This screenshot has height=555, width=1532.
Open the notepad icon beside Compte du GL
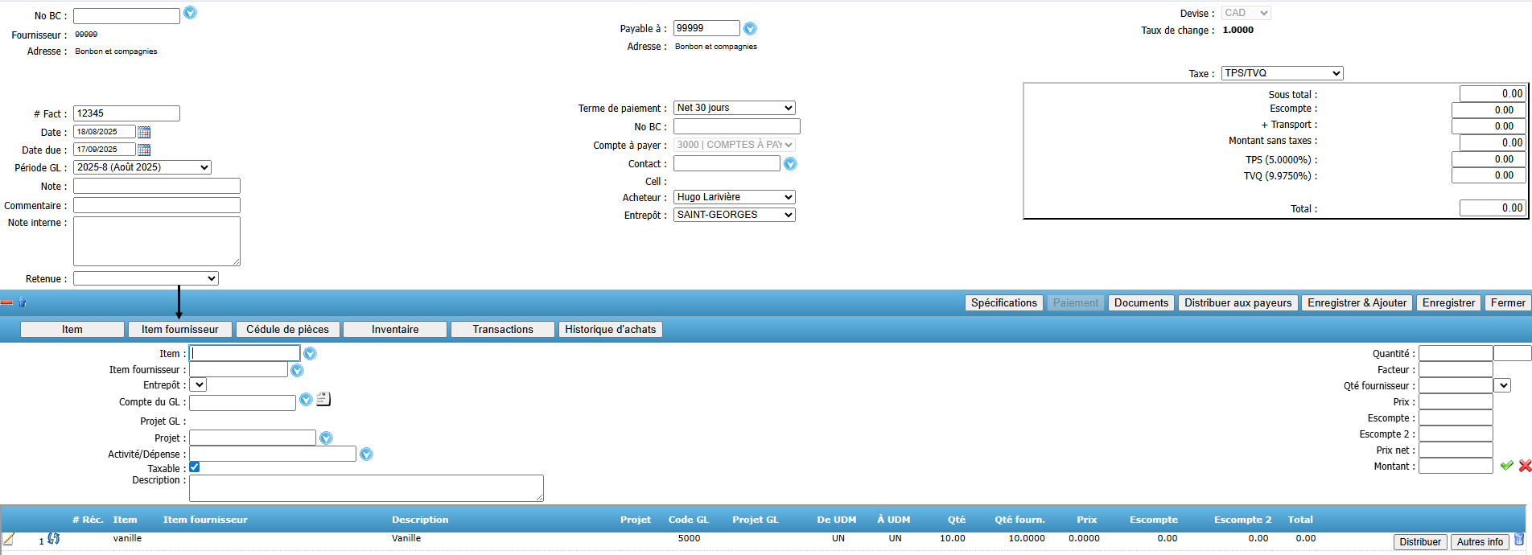[323, 399]
